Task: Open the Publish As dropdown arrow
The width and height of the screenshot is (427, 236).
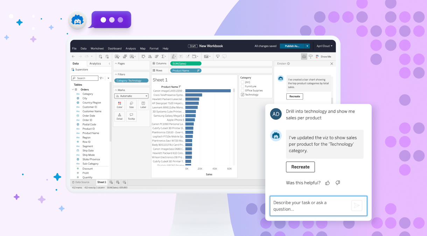Action: (307, 46)
